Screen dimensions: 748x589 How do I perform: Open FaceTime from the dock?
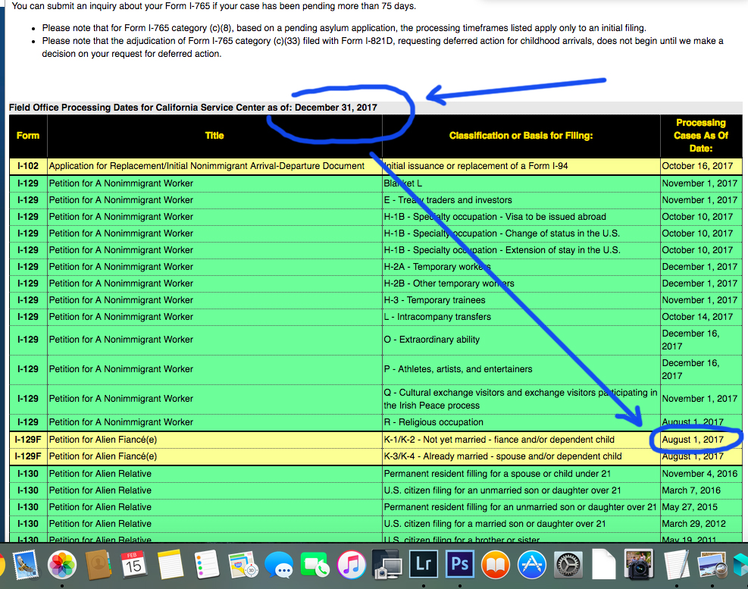tap(315, 565)
